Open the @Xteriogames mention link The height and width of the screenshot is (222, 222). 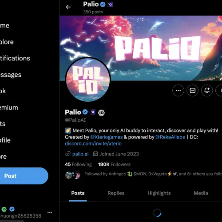point(107,137)
